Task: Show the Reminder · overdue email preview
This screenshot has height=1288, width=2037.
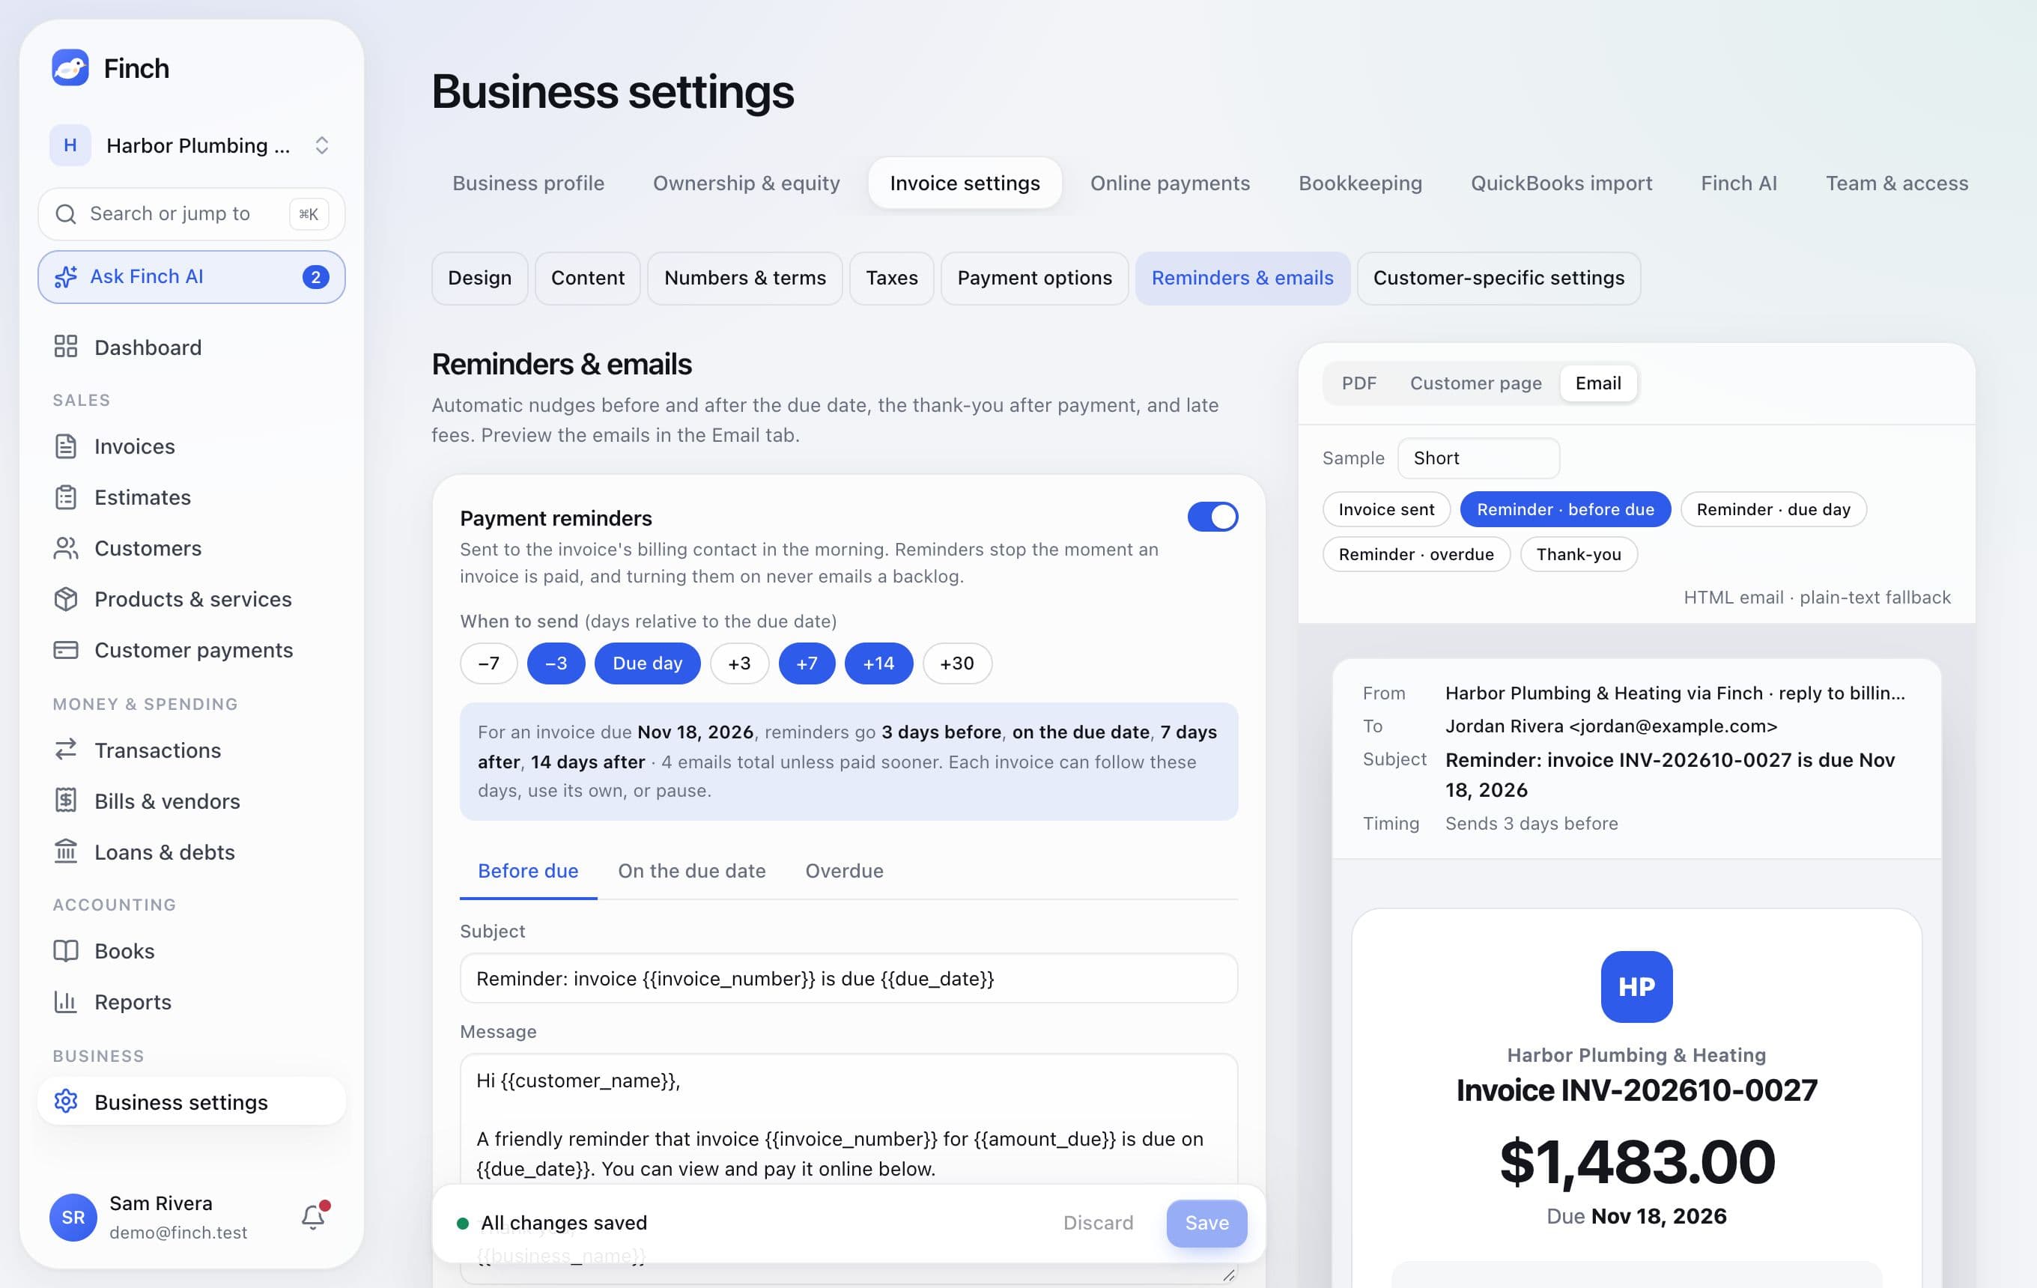Action: 1416,555
